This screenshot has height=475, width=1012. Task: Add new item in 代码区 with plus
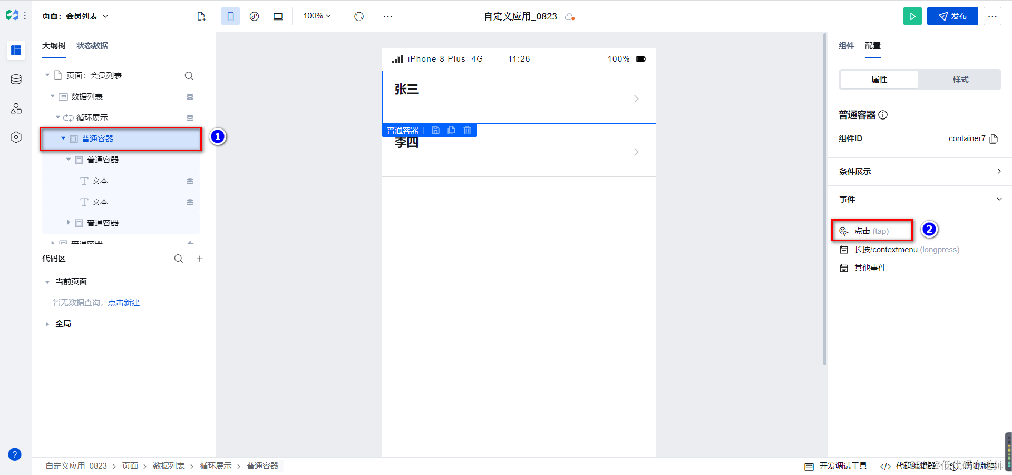click(x=200, y=259)
